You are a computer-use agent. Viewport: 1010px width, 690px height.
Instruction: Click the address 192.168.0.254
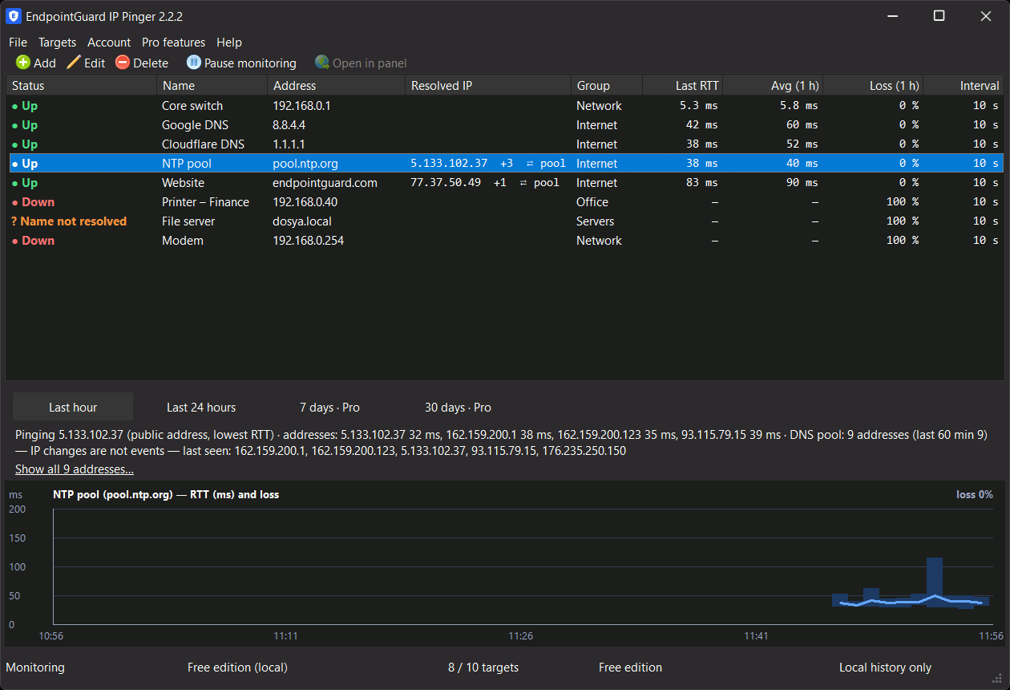pos(308,241)
